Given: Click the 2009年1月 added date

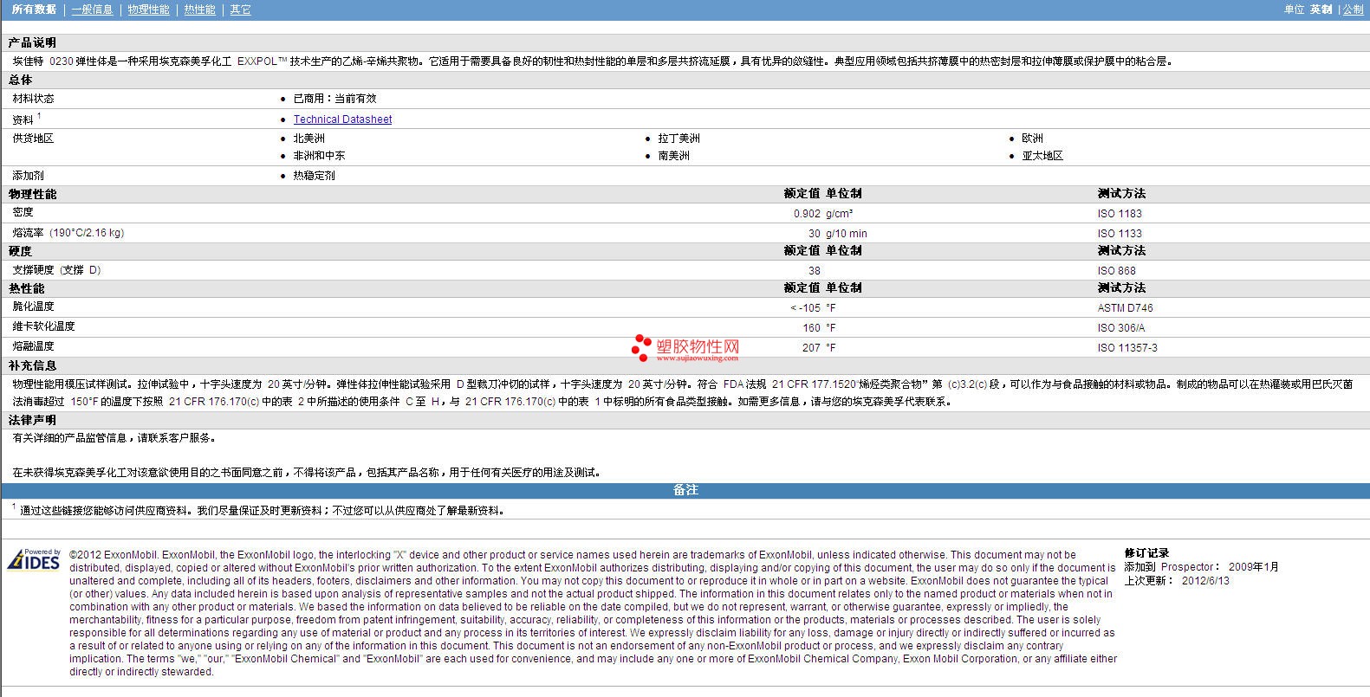Looking at the screenshot, I should 1253,567.
